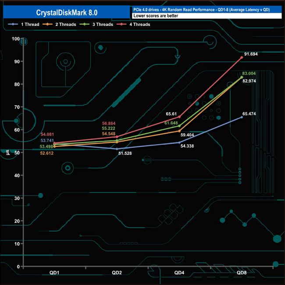The width and height of the screenshot is (285, 285).
Task: Click the 54.548 data label
Action: (x=109, y=134)
